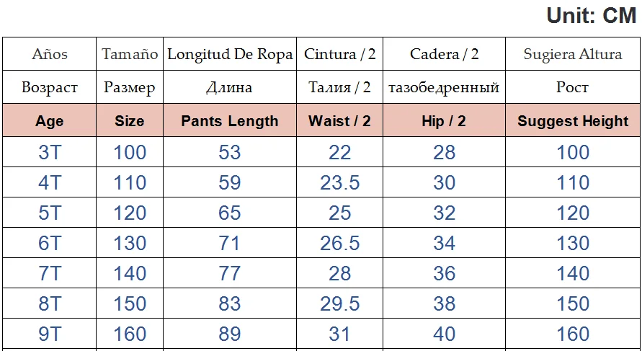
Task: Click the "Age" column header
Action: pyautogui.click(x=50, y=121)
